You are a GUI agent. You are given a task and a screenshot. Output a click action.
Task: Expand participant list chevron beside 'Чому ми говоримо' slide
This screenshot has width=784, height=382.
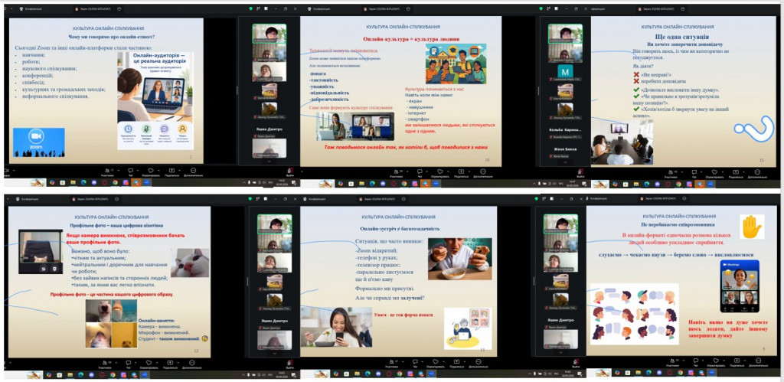(269, 162)
